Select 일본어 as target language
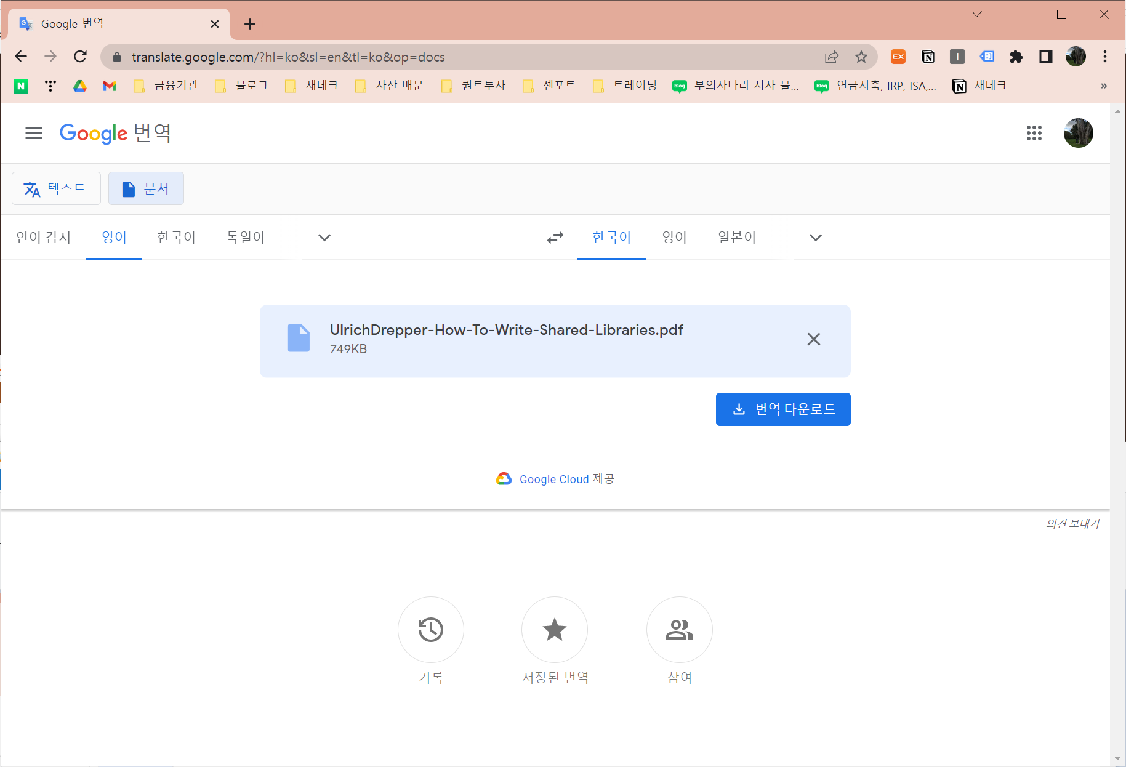Image resolution: width=1126 pixels, height=767 pixels. [737, 238]
